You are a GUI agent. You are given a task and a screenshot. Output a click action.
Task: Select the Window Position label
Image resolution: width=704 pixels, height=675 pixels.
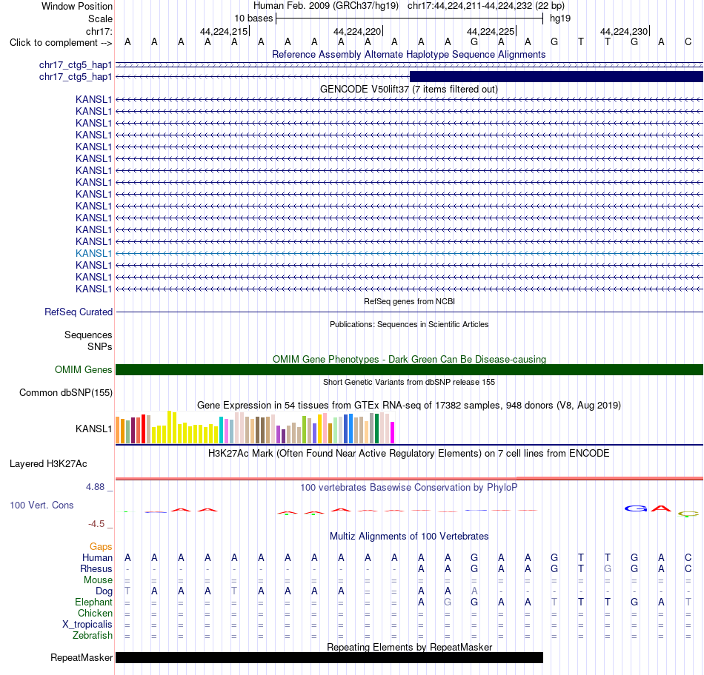[x=77, y=6]
